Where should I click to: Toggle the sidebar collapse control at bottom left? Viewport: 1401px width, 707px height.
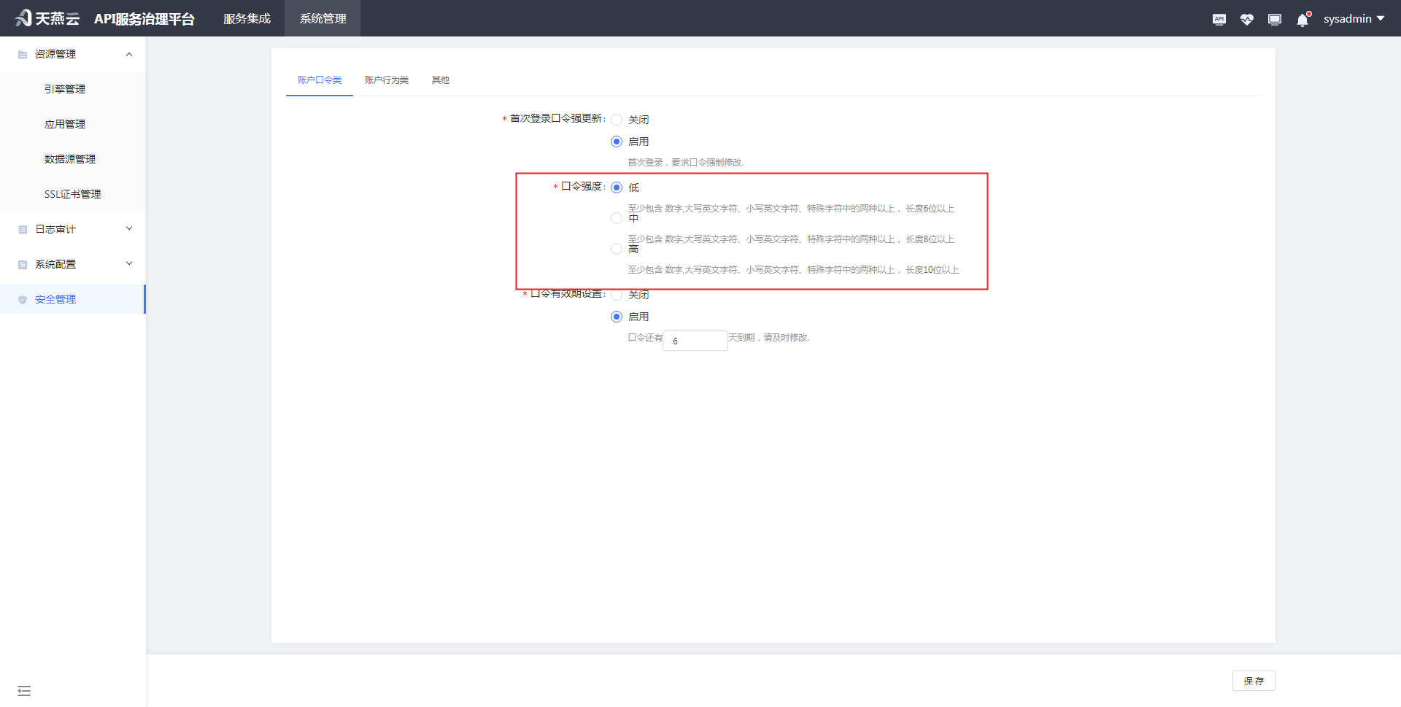[24, 690]
